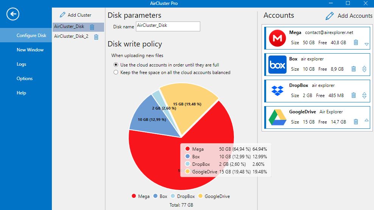The width and height of the screenshot is (374, 210).
Task: Delete AirCluster_Disk_2 using its trash icon
Action: click(x=96, y=37)
